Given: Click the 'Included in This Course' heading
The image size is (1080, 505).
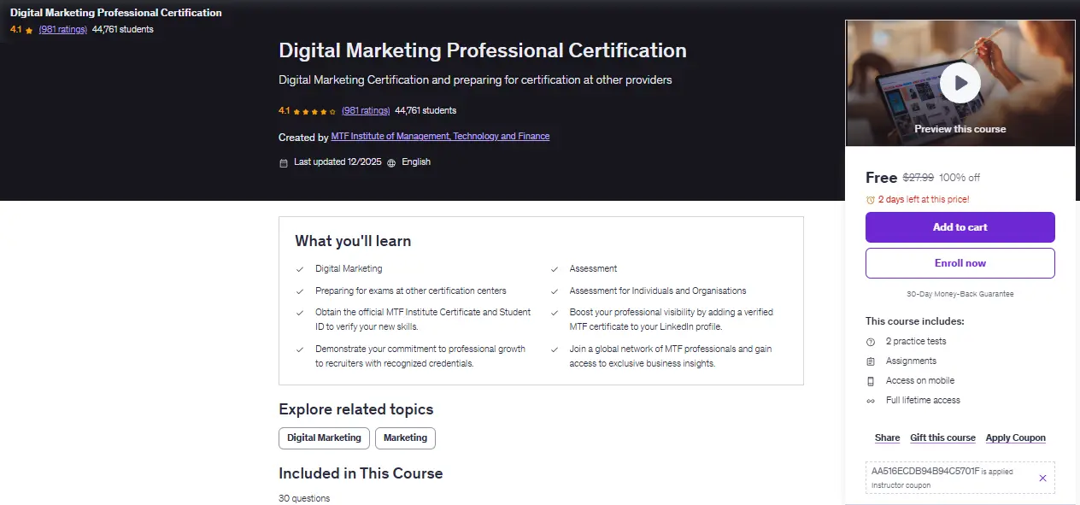Looking at the screenshot, I should tap(361, 473).
